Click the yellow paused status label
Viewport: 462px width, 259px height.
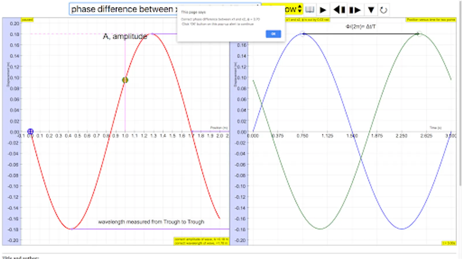click(x=27, y=20)
